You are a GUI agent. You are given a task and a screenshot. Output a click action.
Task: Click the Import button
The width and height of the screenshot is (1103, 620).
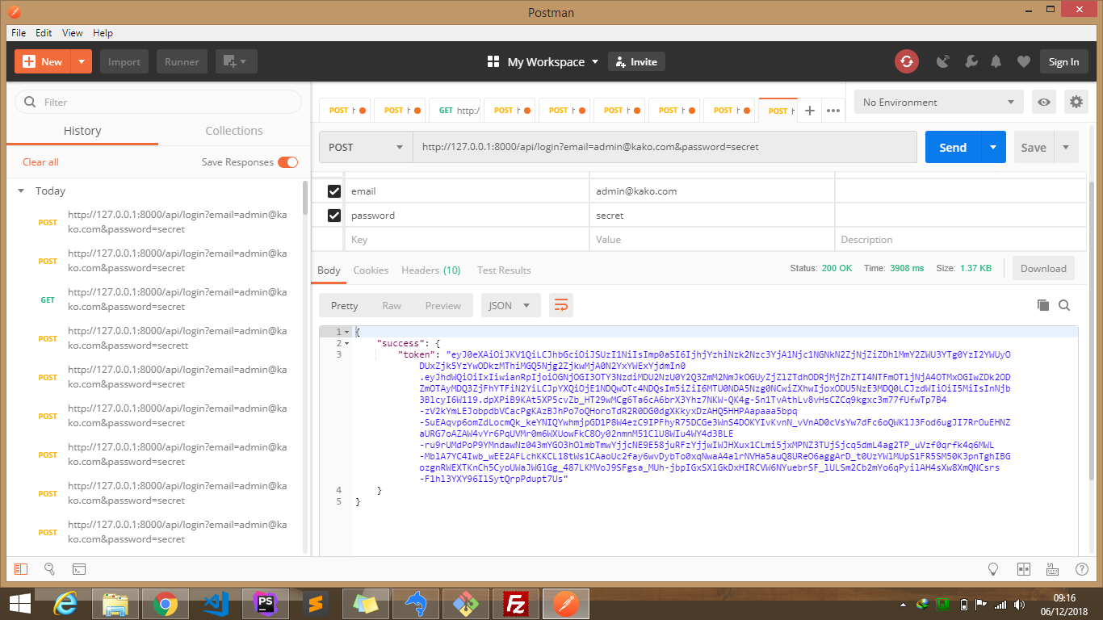124,61
